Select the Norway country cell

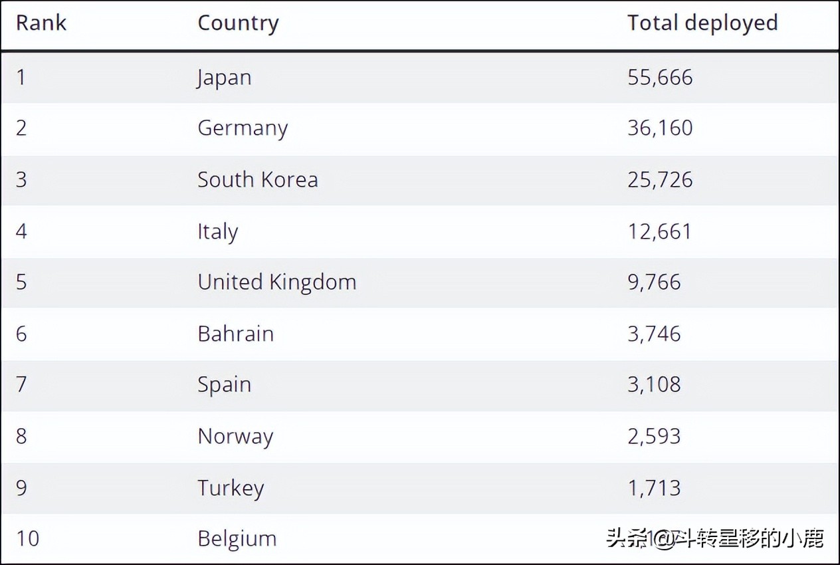click(x=235, y=437)
